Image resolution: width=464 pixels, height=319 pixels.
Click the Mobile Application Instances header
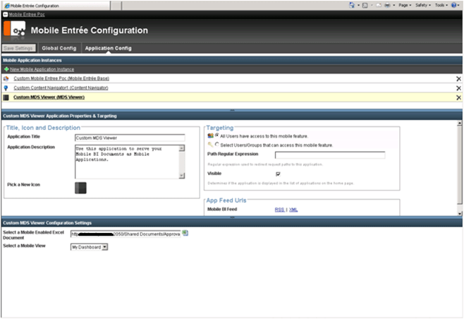232,60
